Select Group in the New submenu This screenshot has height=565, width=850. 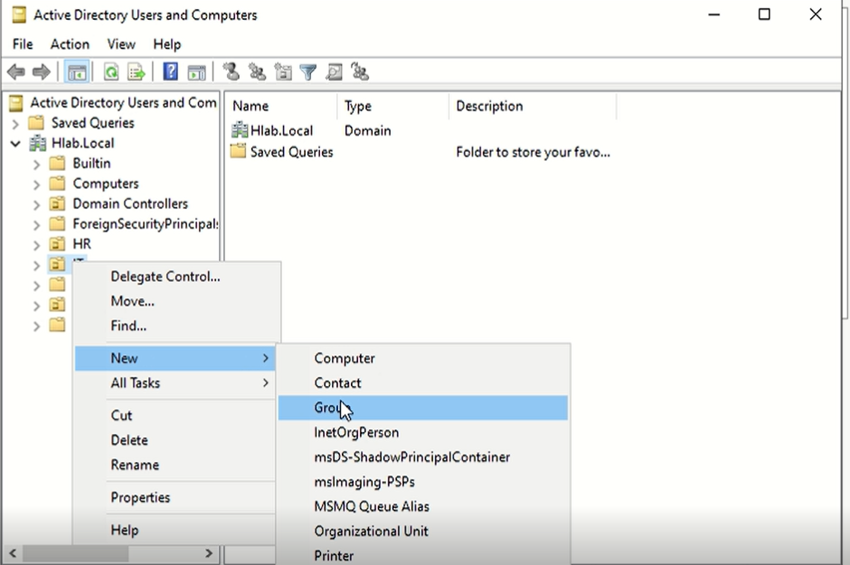coord(423,408)
